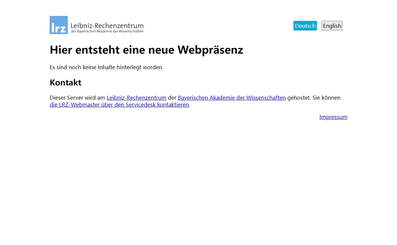Open the Impressum link
Viewport: 397px width, 245px height.
coord(333,117)
